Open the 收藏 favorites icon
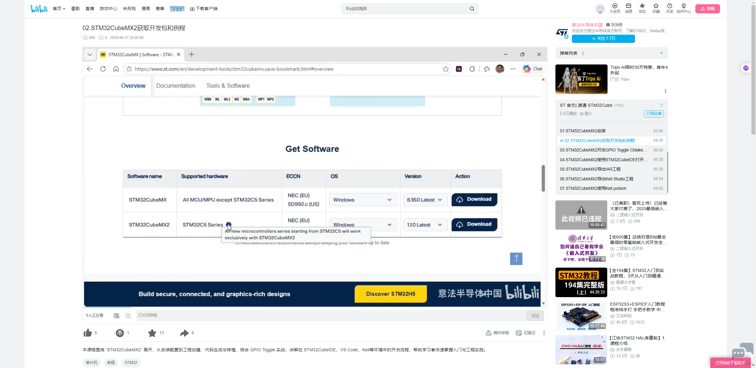Image resolution: width=756 pixels, height=368 pixels. point(656,8)
